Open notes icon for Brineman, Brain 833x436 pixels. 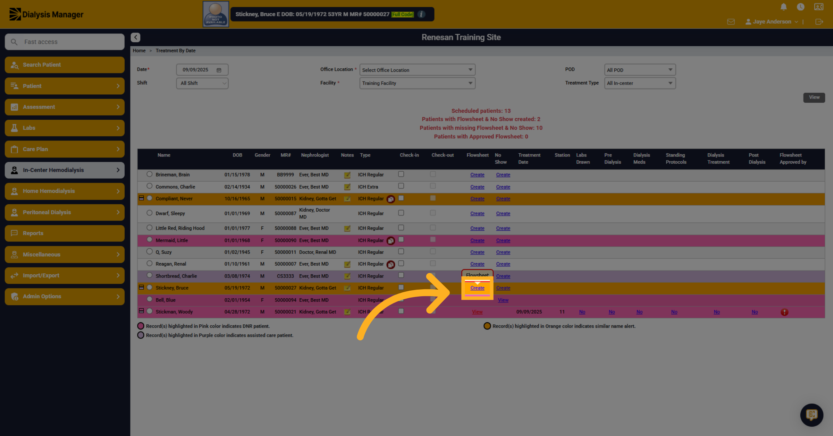(347, 175)
